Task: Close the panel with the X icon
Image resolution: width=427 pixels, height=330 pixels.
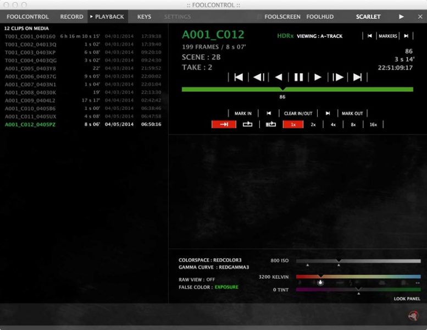Action: [420, 16]
